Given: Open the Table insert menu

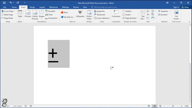Looking at the screenshot, I should tap(20, 15).
